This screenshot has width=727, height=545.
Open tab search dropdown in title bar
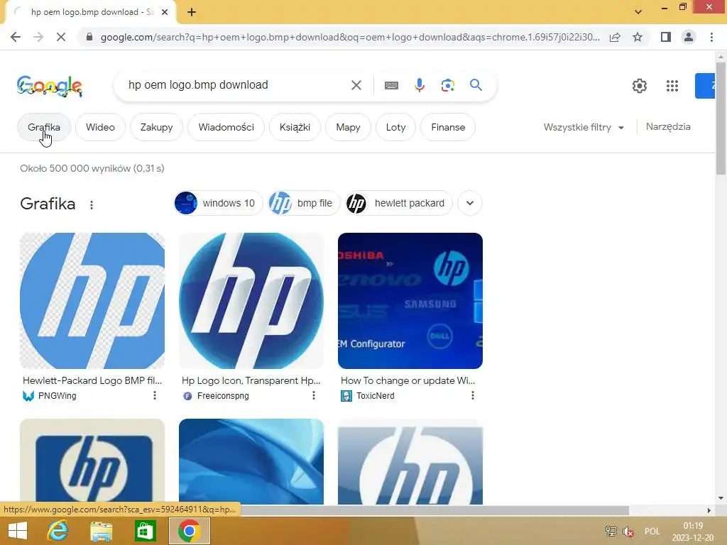click(x=638, y=12)
